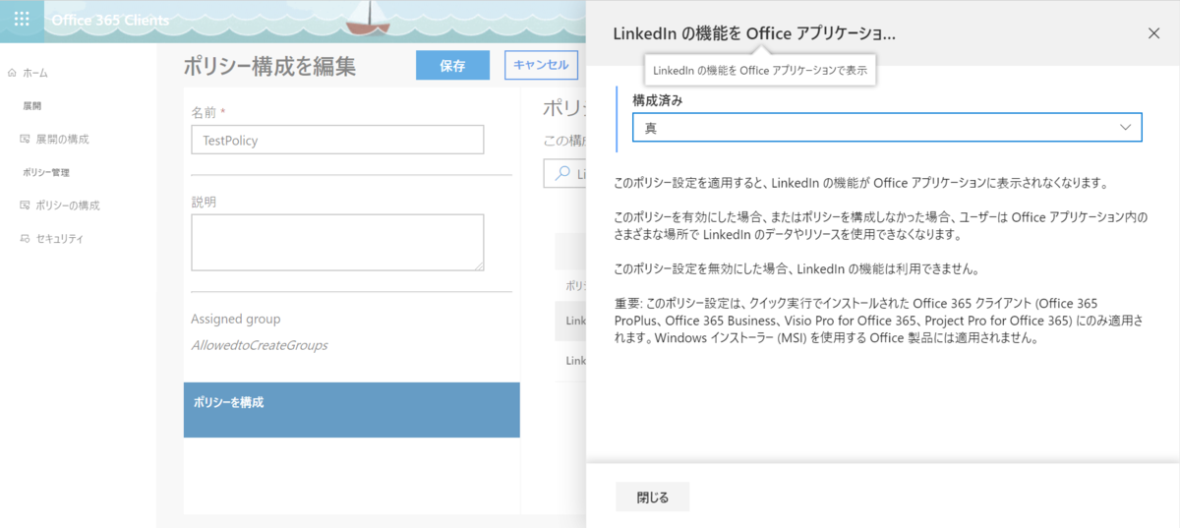Click the Office 365 Clients header title

click(x=110, y=21)
